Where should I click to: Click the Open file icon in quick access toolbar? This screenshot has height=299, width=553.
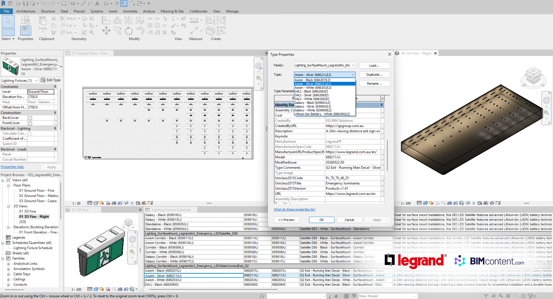pyautogui.click(x=18, y=3)
